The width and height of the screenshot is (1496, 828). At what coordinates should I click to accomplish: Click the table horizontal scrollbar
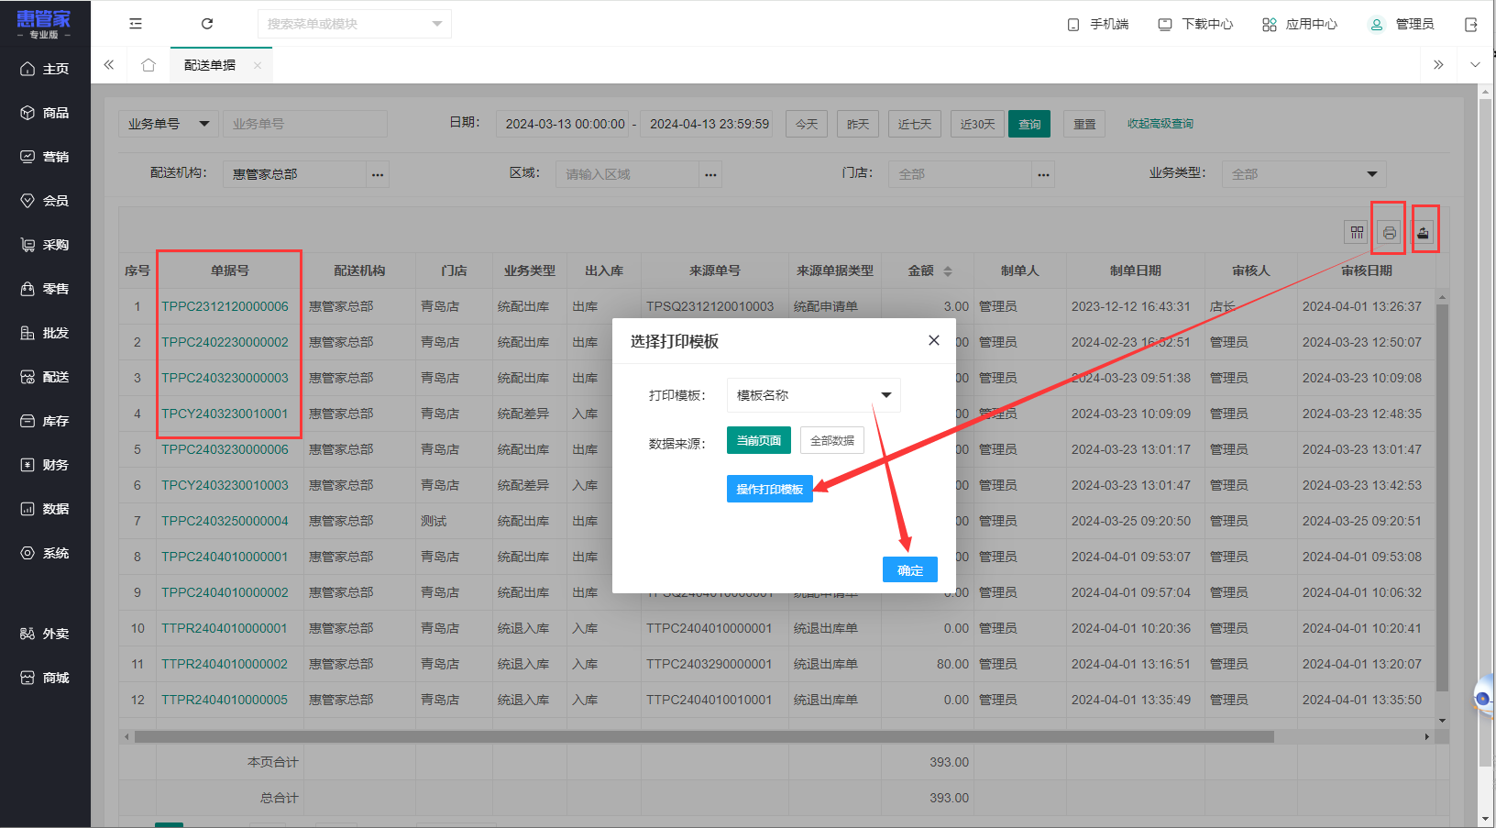click(704, 736)
